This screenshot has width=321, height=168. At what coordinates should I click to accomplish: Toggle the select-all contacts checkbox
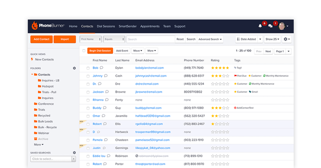84,51
